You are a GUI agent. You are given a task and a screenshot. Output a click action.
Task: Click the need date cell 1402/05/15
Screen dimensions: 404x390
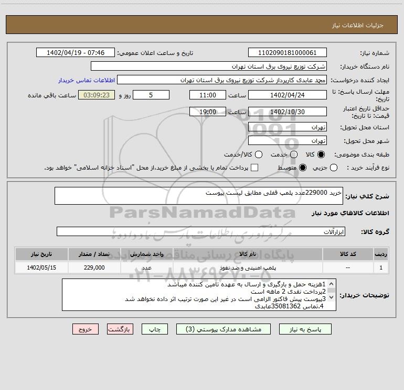(41, 268)
